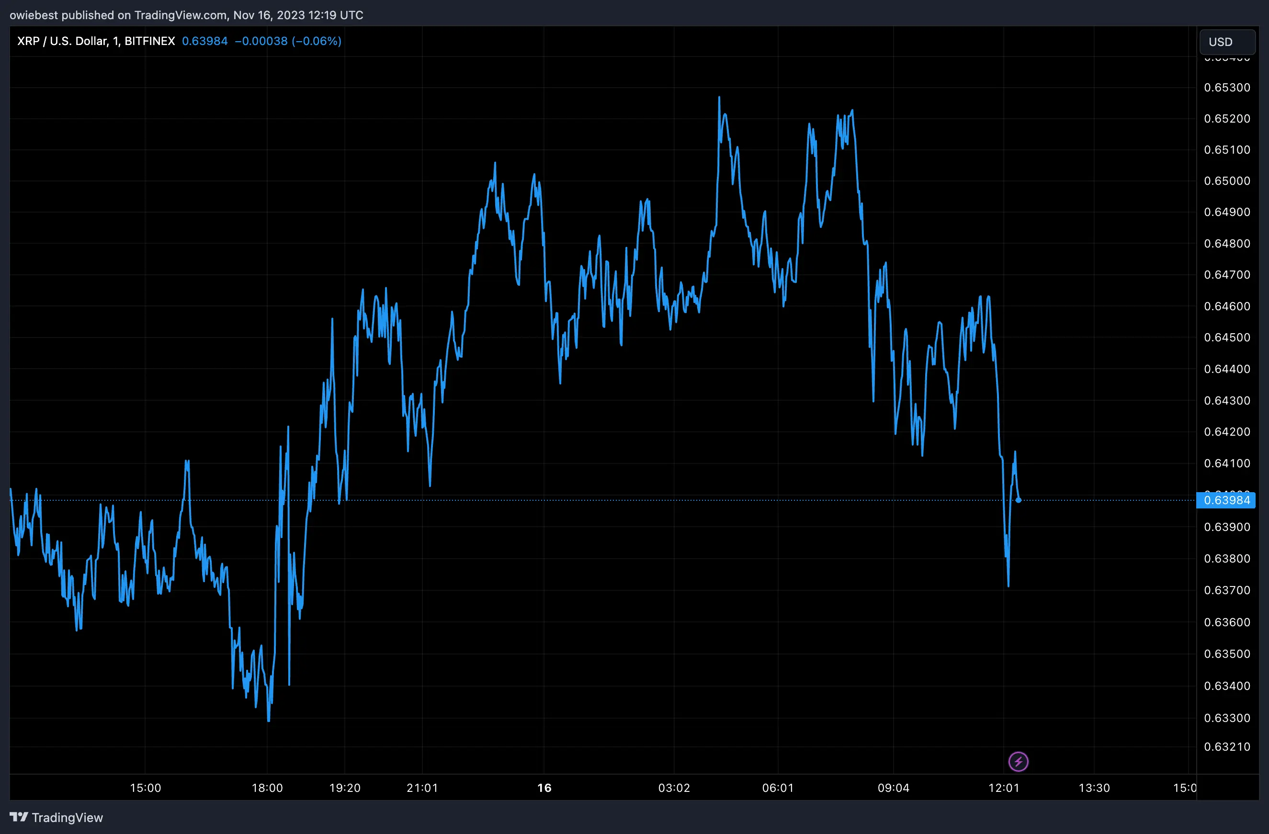Expand the price scale options
Image resolution: width=1269 pixels, height=834 pixels.
pos(1227,373)
